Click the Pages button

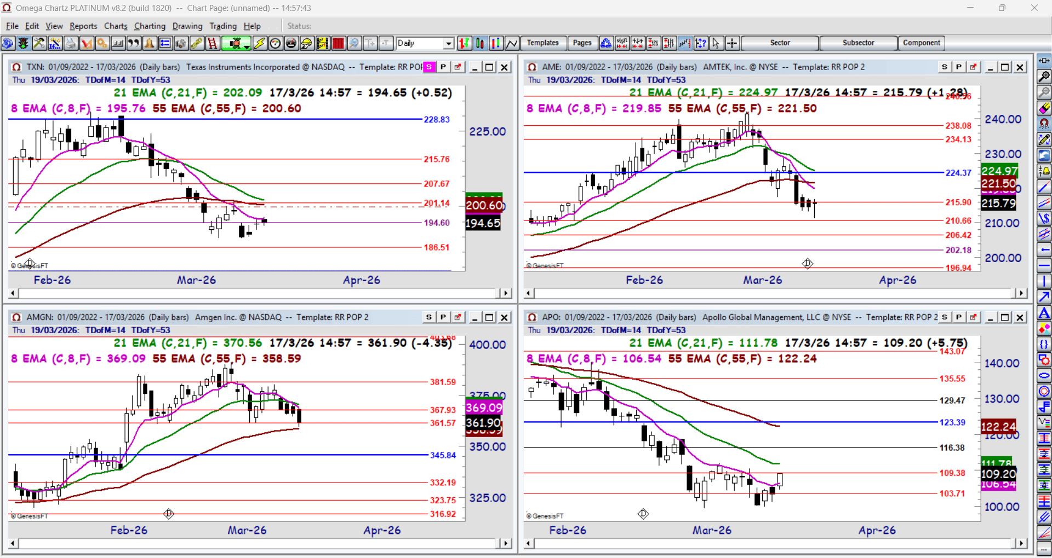coord(582,43)
